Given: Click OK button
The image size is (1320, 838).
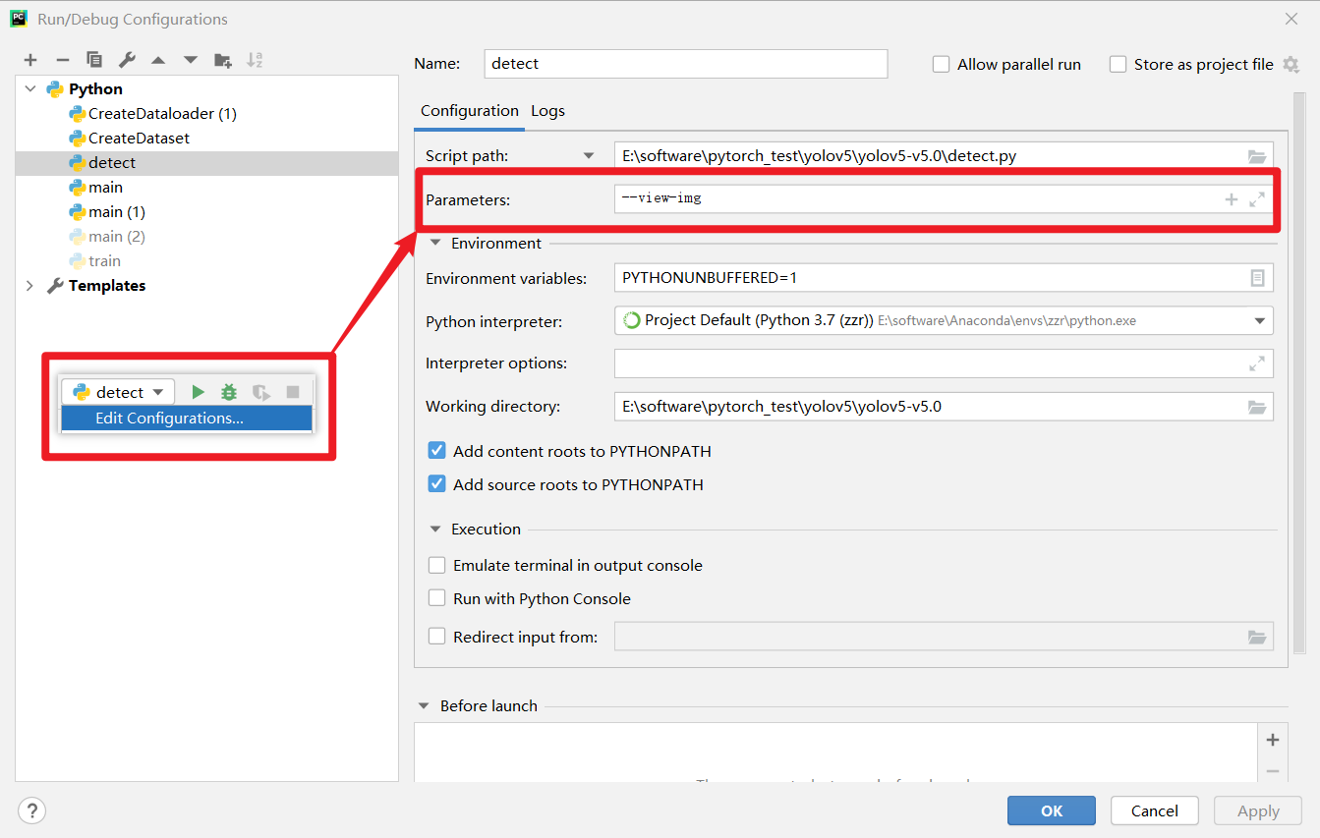Looking at the screenshot, I should pos(1052,810).
